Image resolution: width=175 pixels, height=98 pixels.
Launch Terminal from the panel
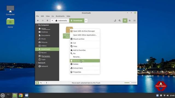click(9, 95)
